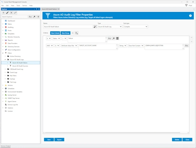Select the Options gear node
The width and height of the screenshot is (196, 148).
(x=6, y=108)
